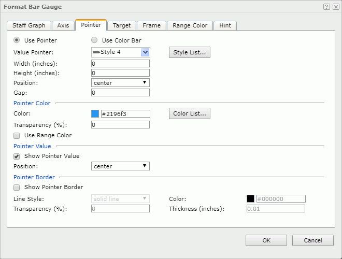Click the Width (inches) input field
This screenshot has width=342, height=259.
(x=120, y=64)
